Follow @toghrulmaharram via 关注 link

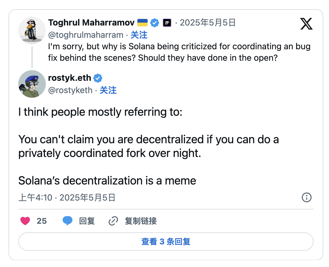point(139,35)
